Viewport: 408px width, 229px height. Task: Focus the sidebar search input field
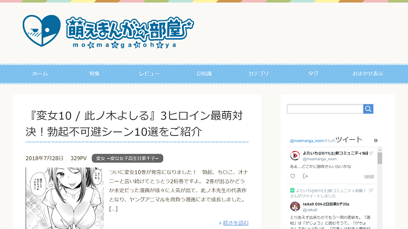tap(325, 109)
